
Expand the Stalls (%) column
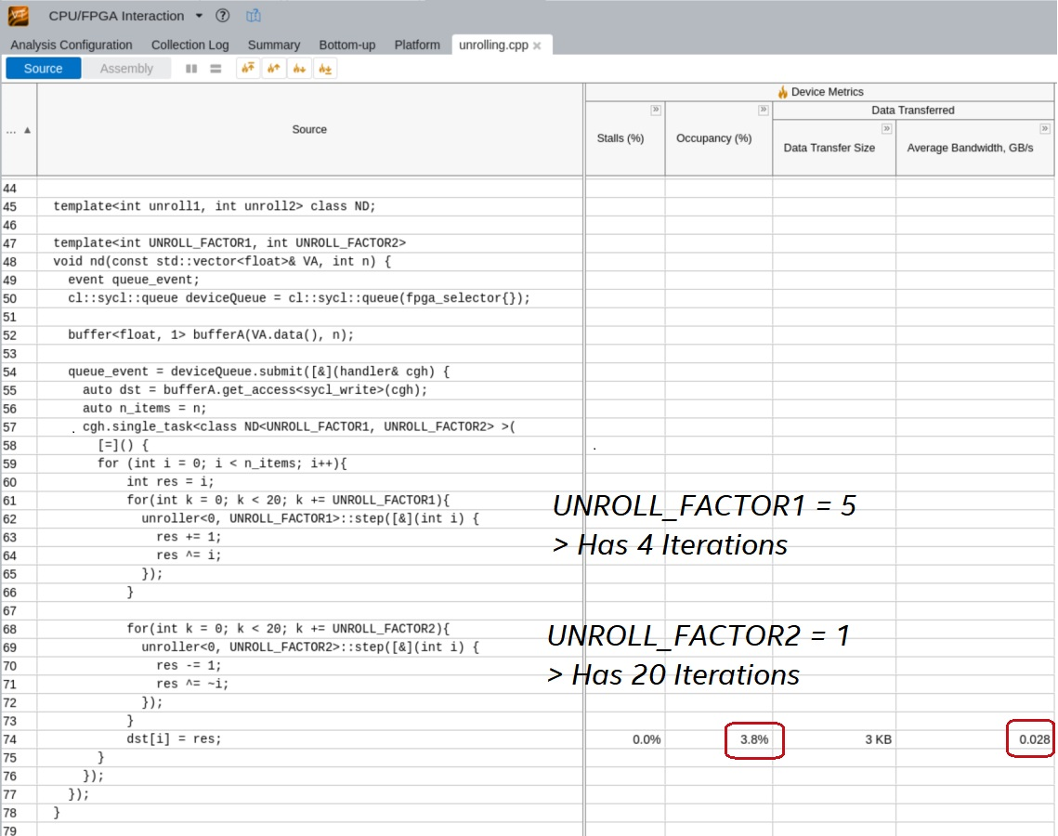tap(656, 110)
